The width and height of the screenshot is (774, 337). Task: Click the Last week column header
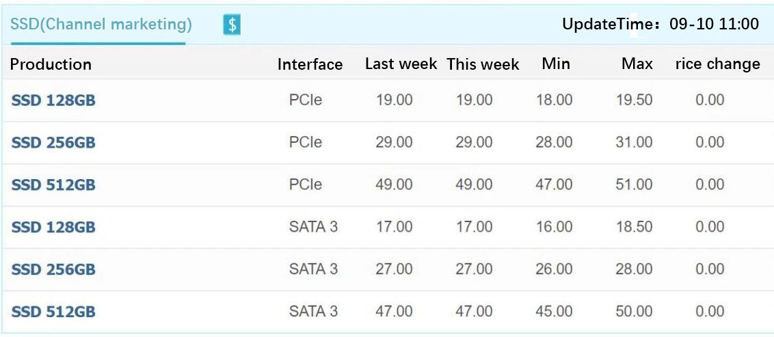[401, 64]
